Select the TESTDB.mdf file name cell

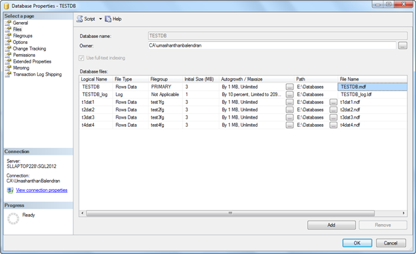pyautogui.click(x=373, y=87)
